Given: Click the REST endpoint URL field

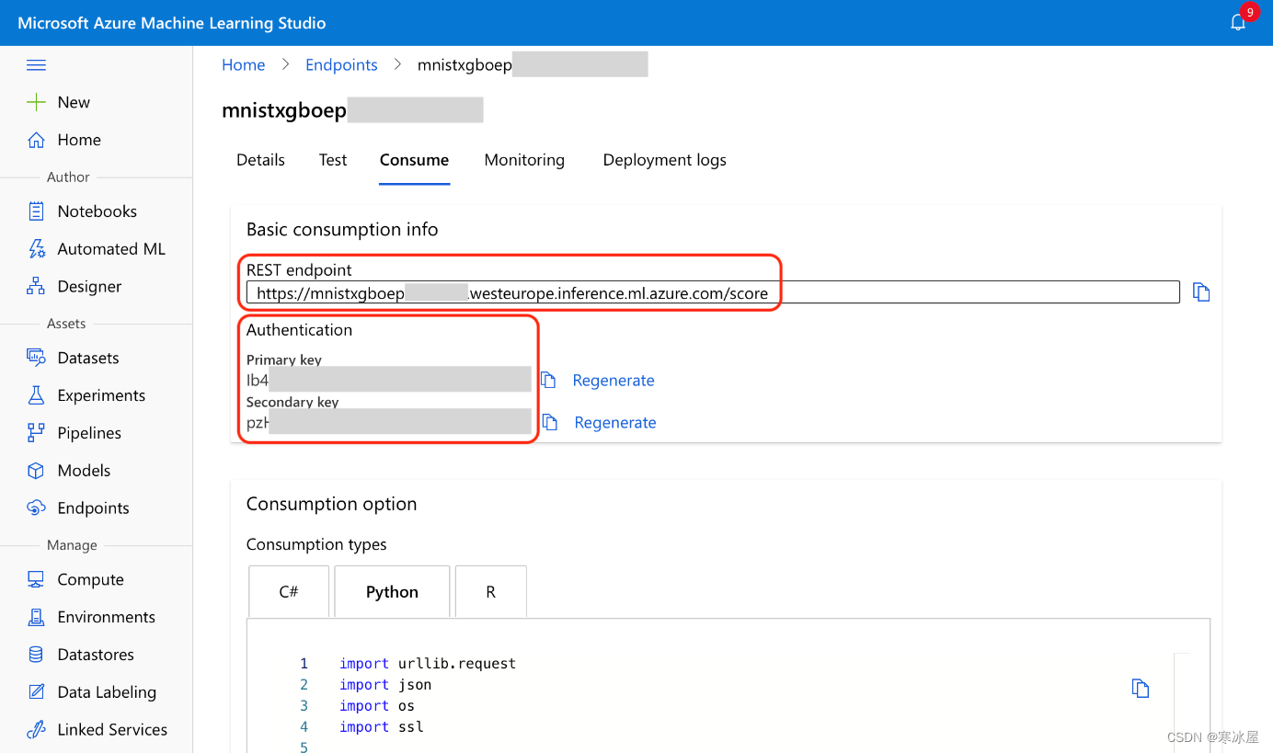Looking at the screenshot, I should [x=713, y=292].
